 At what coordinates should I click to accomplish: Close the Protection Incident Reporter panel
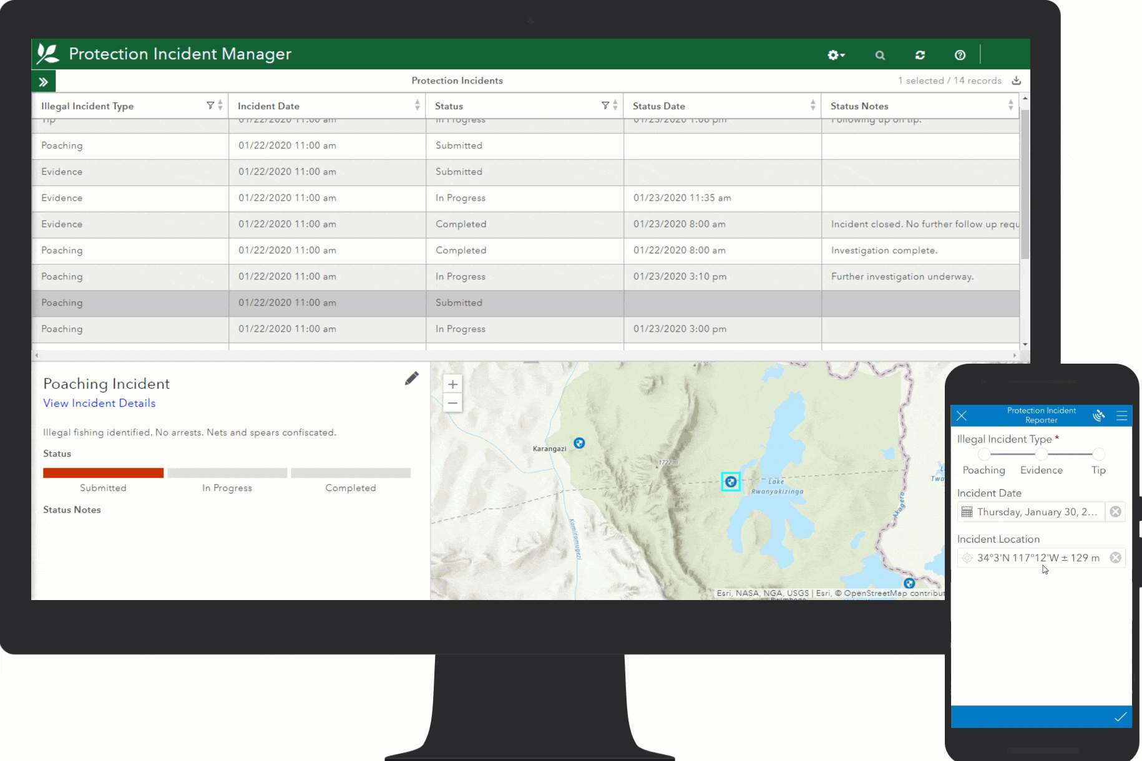(961, 415)
